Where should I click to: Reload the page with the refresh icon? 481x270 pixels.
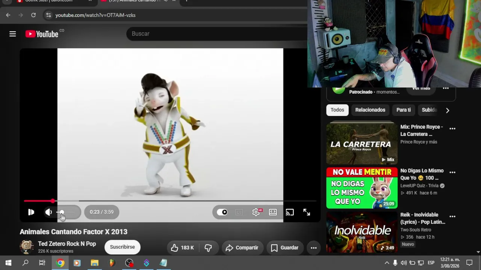click(x=33, y=15)
